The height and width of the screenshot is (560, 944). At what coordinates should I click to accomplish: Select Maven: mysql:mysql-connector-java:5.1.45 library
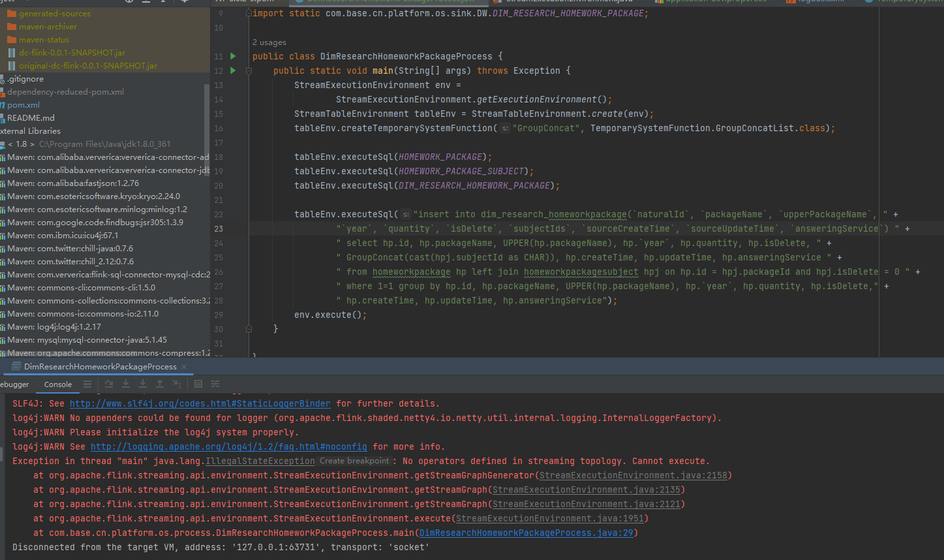(x=87, y=340)
